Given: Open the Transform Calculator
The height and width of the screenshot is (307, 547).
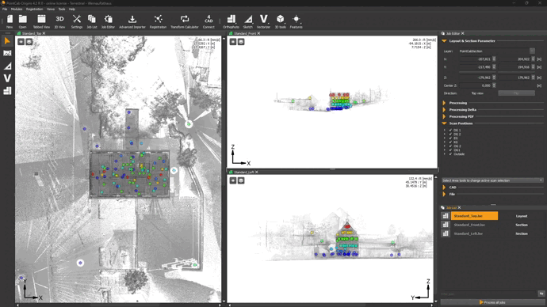Looking at the screenshot, I should coord(185,21).
